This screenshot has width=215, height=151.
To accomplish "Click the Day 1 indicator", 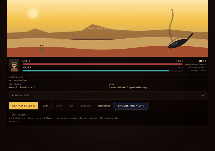I will click(x=202, y=61).
